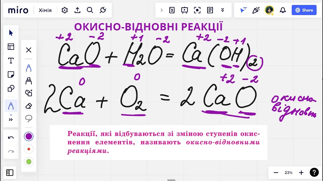Open search on board

point(90,10)
